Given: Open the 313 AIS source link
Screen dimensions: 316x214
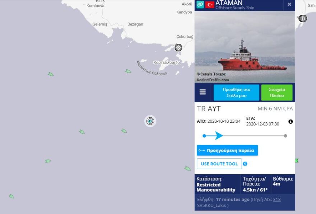Looking at the screenshot, I should 277,200.
